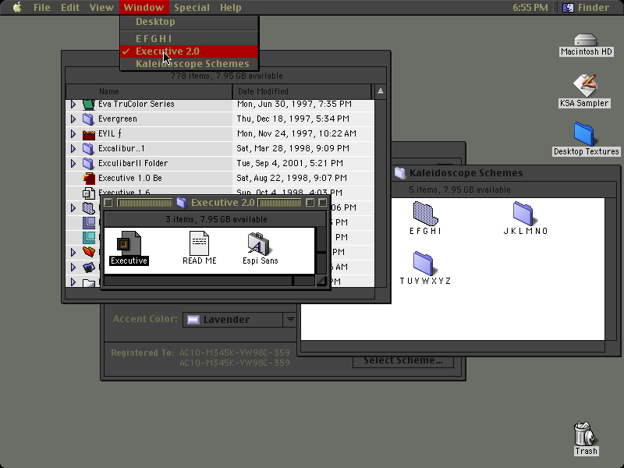This screenshot has height=468, width=624.
Task: Click the Registered To serial number text
Action: 235,358
